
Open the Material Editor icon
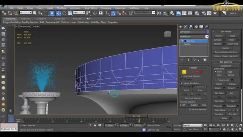coord(197,13)
